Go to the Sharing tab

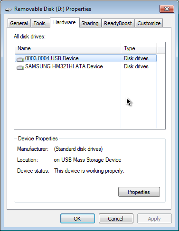pyautogui.click(x=90, y=23)
